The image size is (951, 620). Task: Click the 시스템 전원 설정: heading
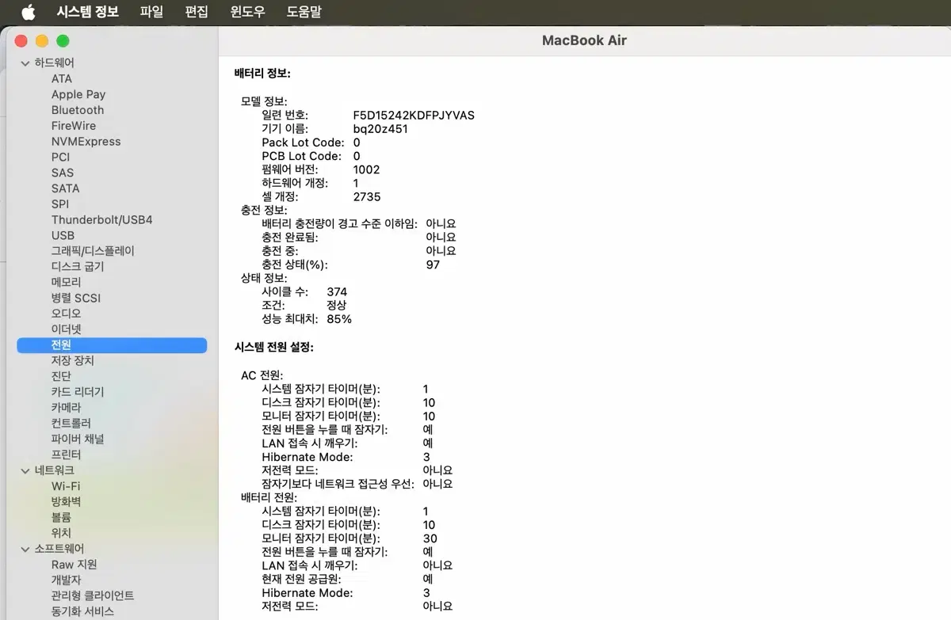point(273,347)
